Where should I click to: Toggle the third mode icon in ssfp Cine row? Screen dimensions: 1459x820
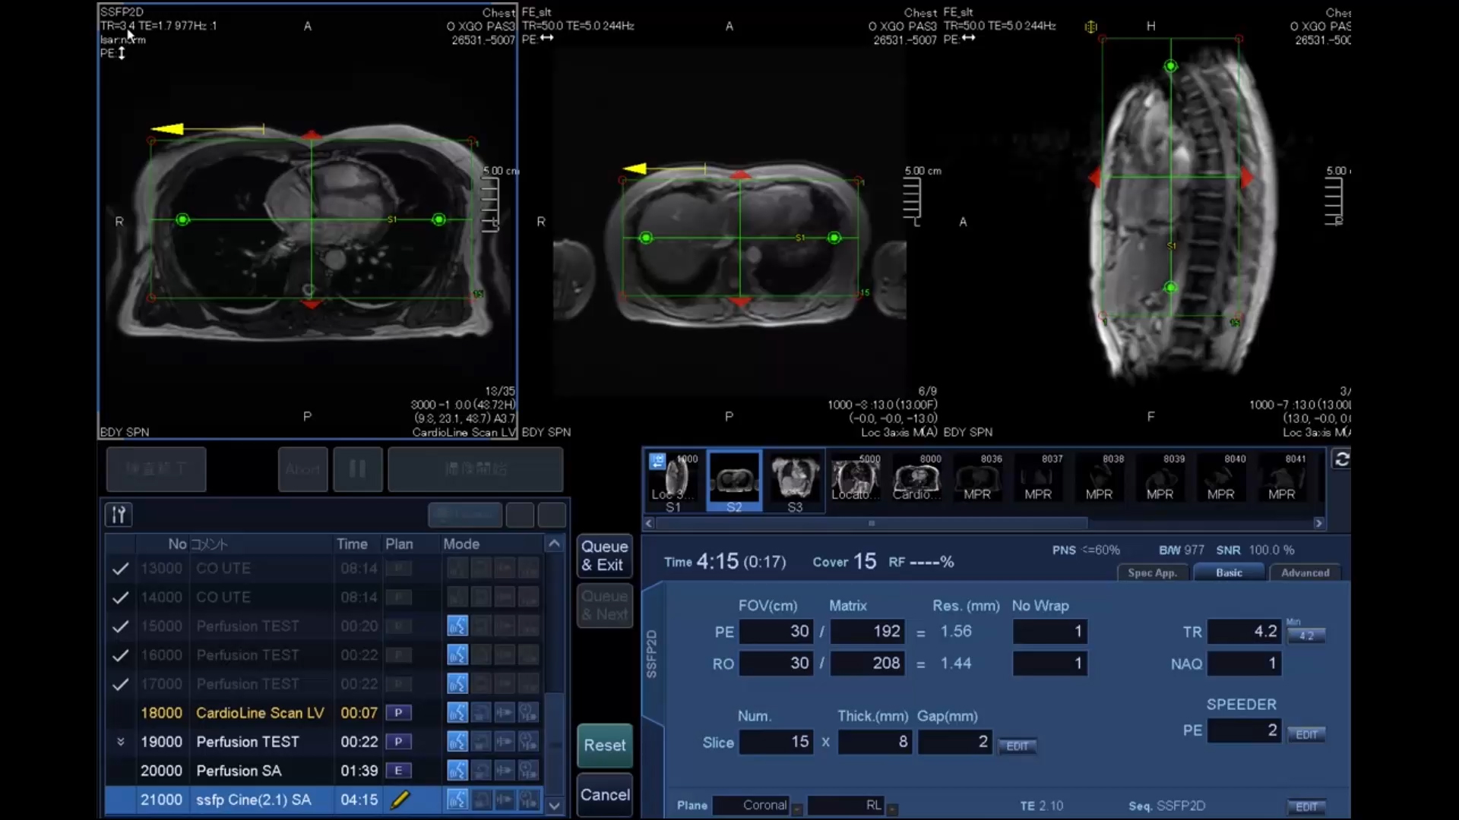[x=505, y=799]
